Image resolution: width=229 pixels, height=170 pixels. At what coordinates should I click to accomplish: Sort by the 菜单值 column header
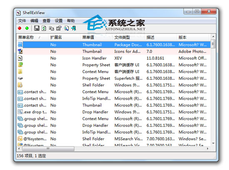pos(97,37)
